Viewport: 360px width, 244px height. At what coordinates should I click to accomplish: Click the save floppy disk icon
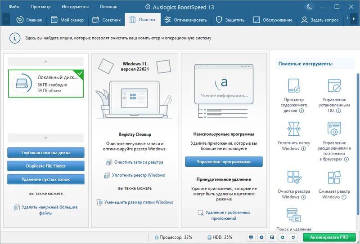[x=272, y=237]
